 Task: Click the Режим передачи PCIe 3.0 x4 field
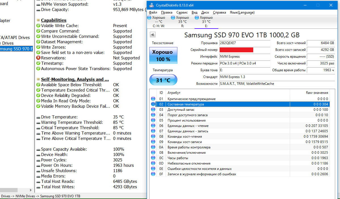pos(245,63)
